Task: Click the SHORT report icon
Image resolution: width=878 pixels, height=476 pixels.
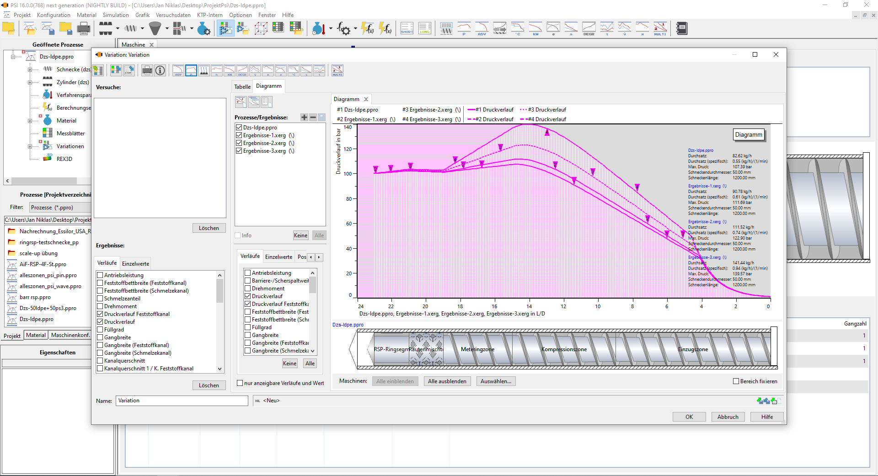Action: pos(407,28)
